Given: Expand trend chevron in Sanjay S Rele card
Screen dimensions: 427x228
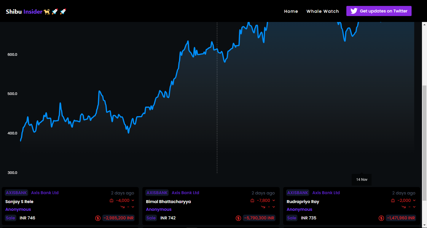Looking at the screenshot, I should tap(133, 207).
